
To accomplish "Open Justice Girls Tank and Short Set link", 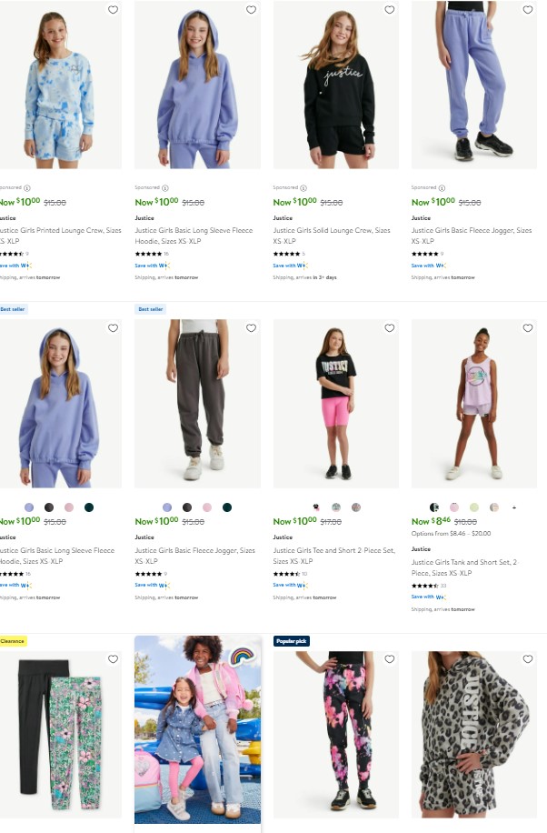I will 464,567.
